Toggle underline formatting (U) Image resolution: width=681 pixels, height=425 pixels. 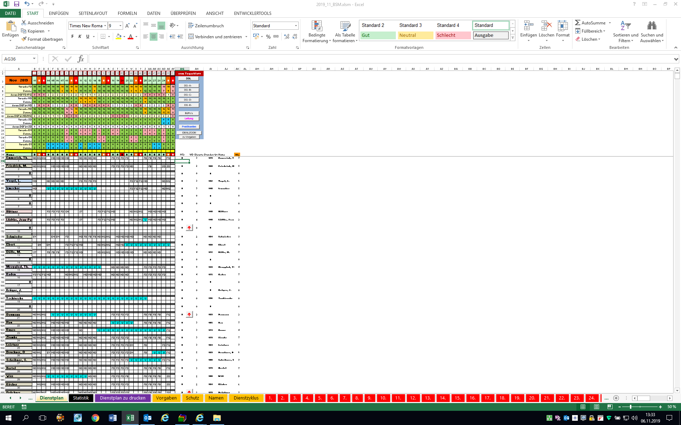pyautogui.click(x=88, y=36)
